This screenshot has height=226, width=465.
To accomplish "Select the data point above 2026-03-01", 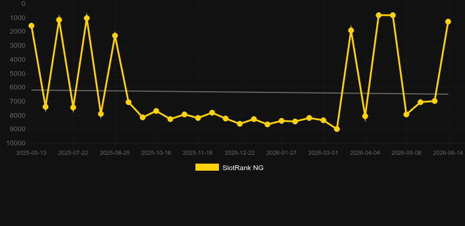I will 323,120.
